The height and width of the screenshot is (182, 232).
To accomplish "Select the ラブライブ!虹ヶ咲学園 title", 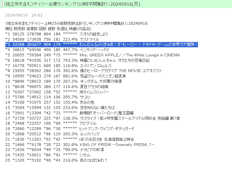I will click(130, 118).
